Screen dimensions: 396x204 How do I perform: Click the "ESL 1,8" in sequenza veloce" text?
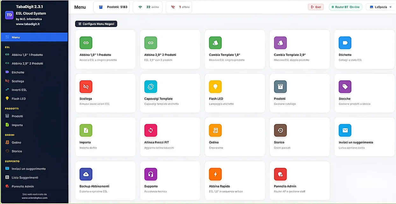point(226,191)
